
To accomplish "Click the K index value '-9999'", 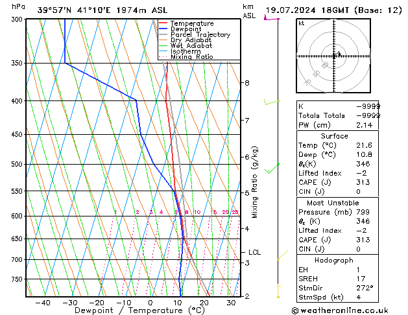I will pos(368,106).
